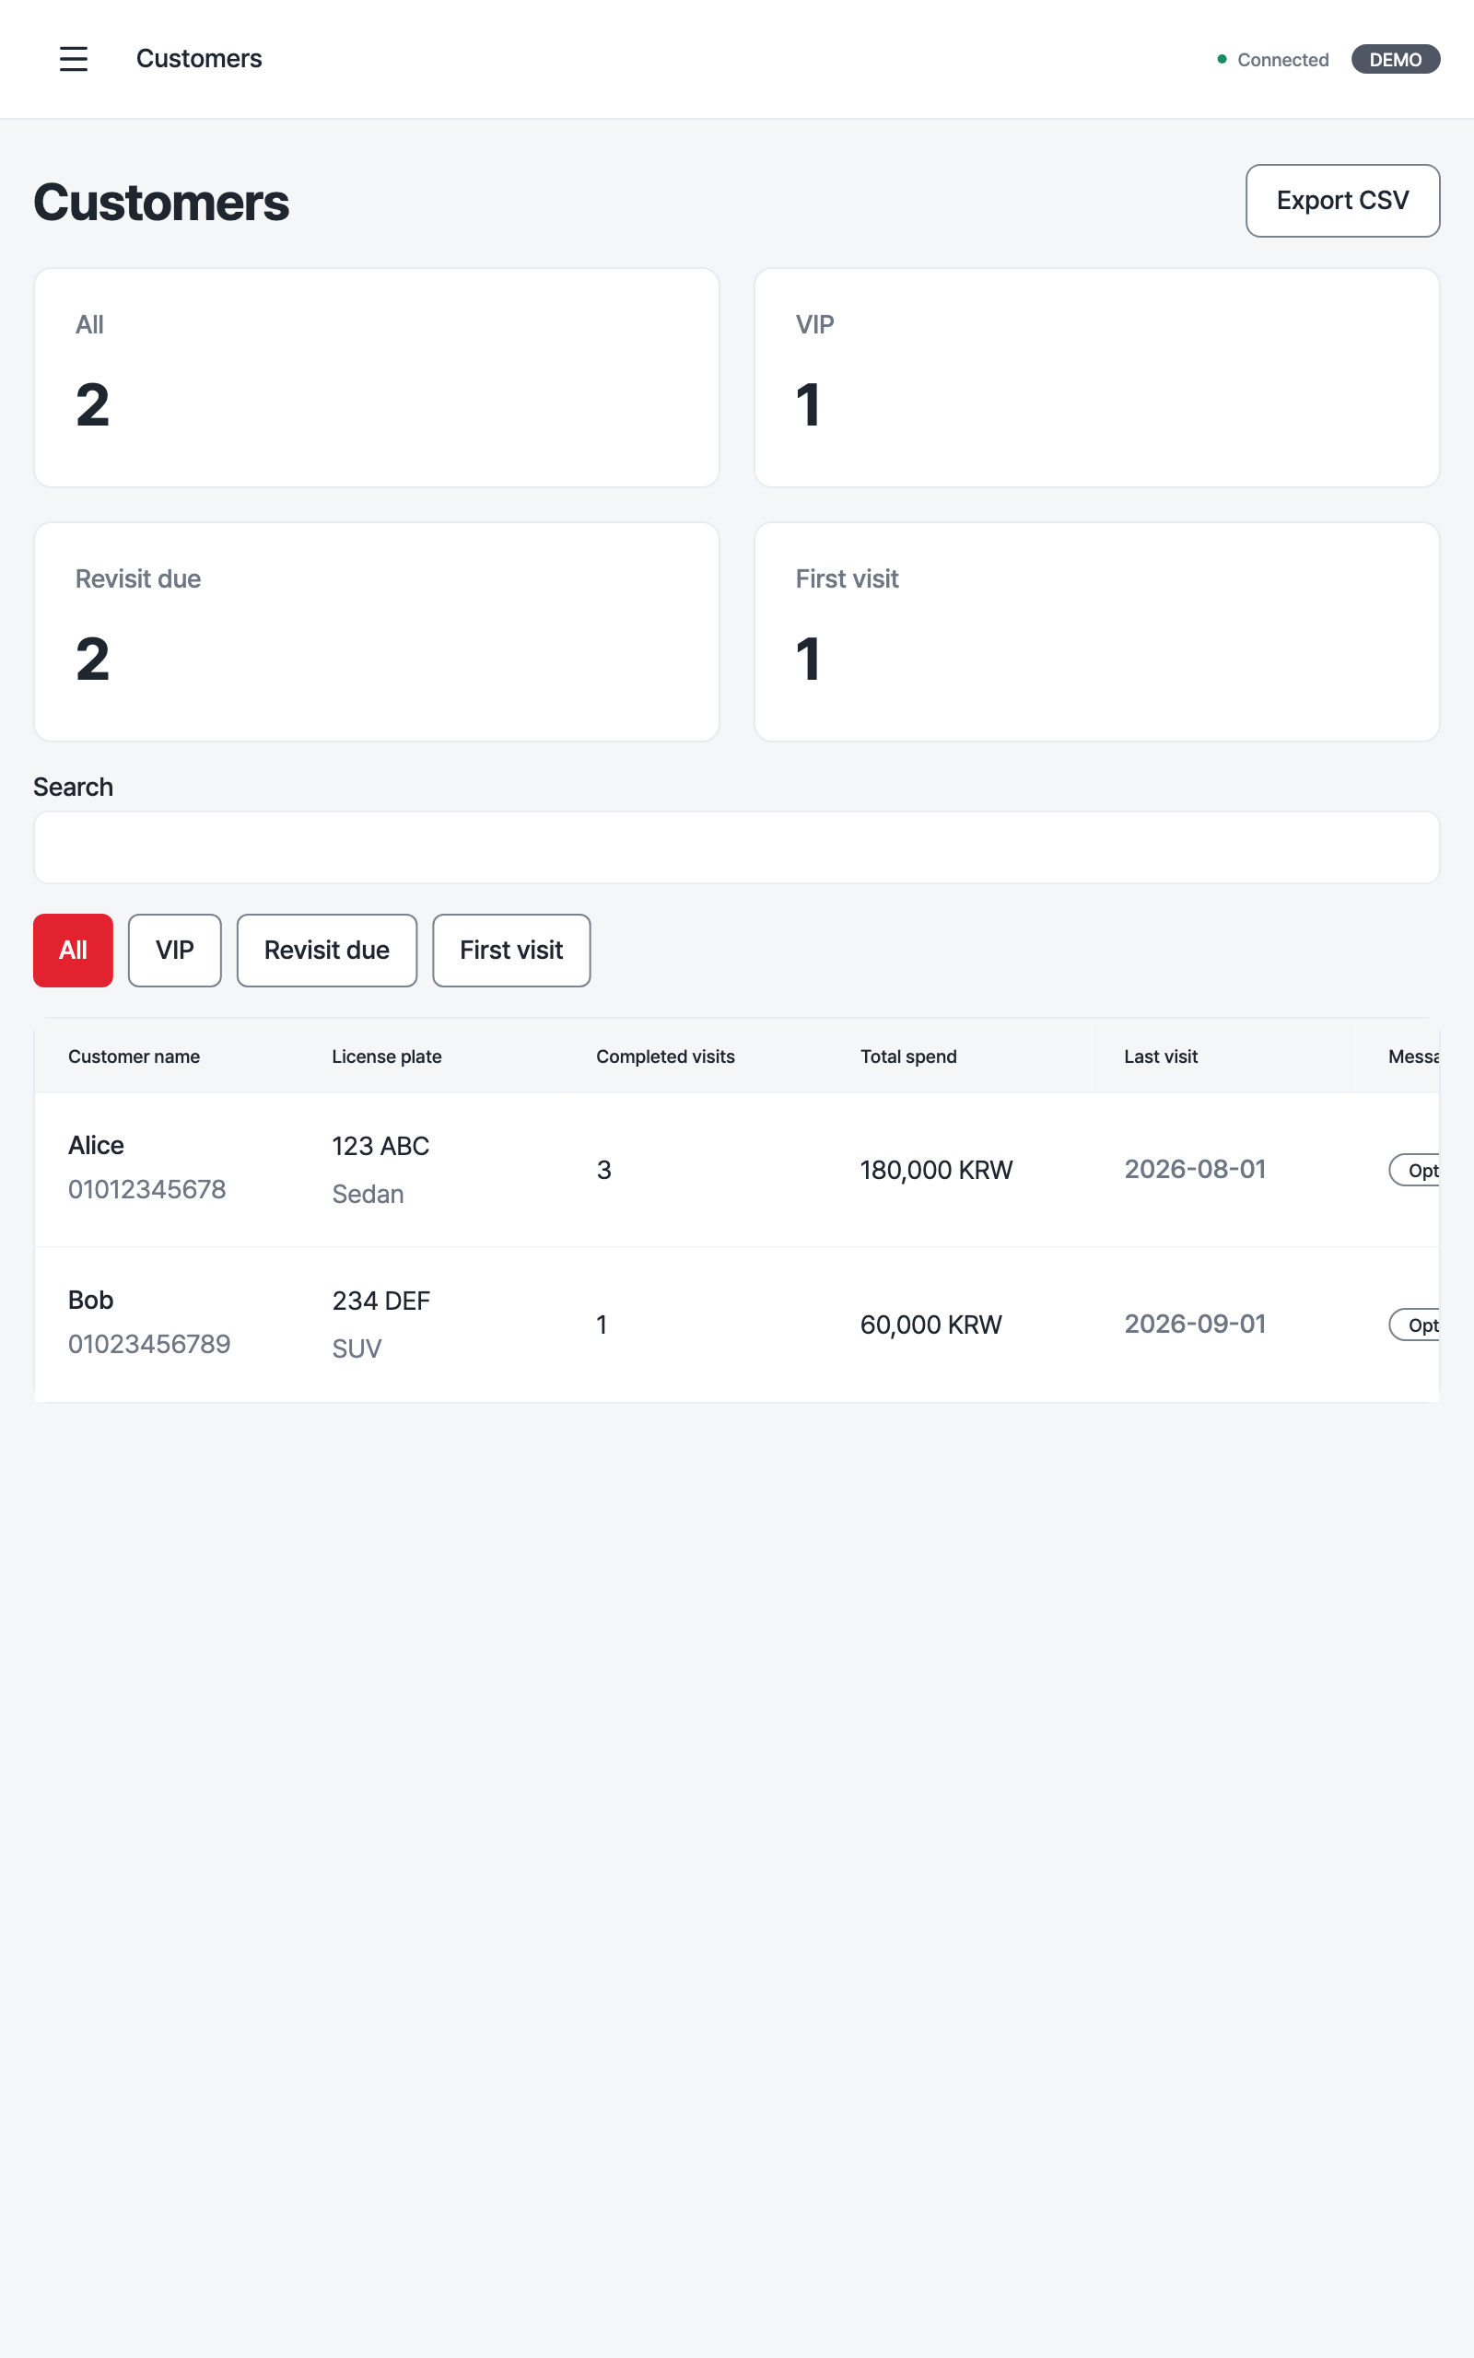
Task: Click the Connected status indicator
Action: (1272, 60)
